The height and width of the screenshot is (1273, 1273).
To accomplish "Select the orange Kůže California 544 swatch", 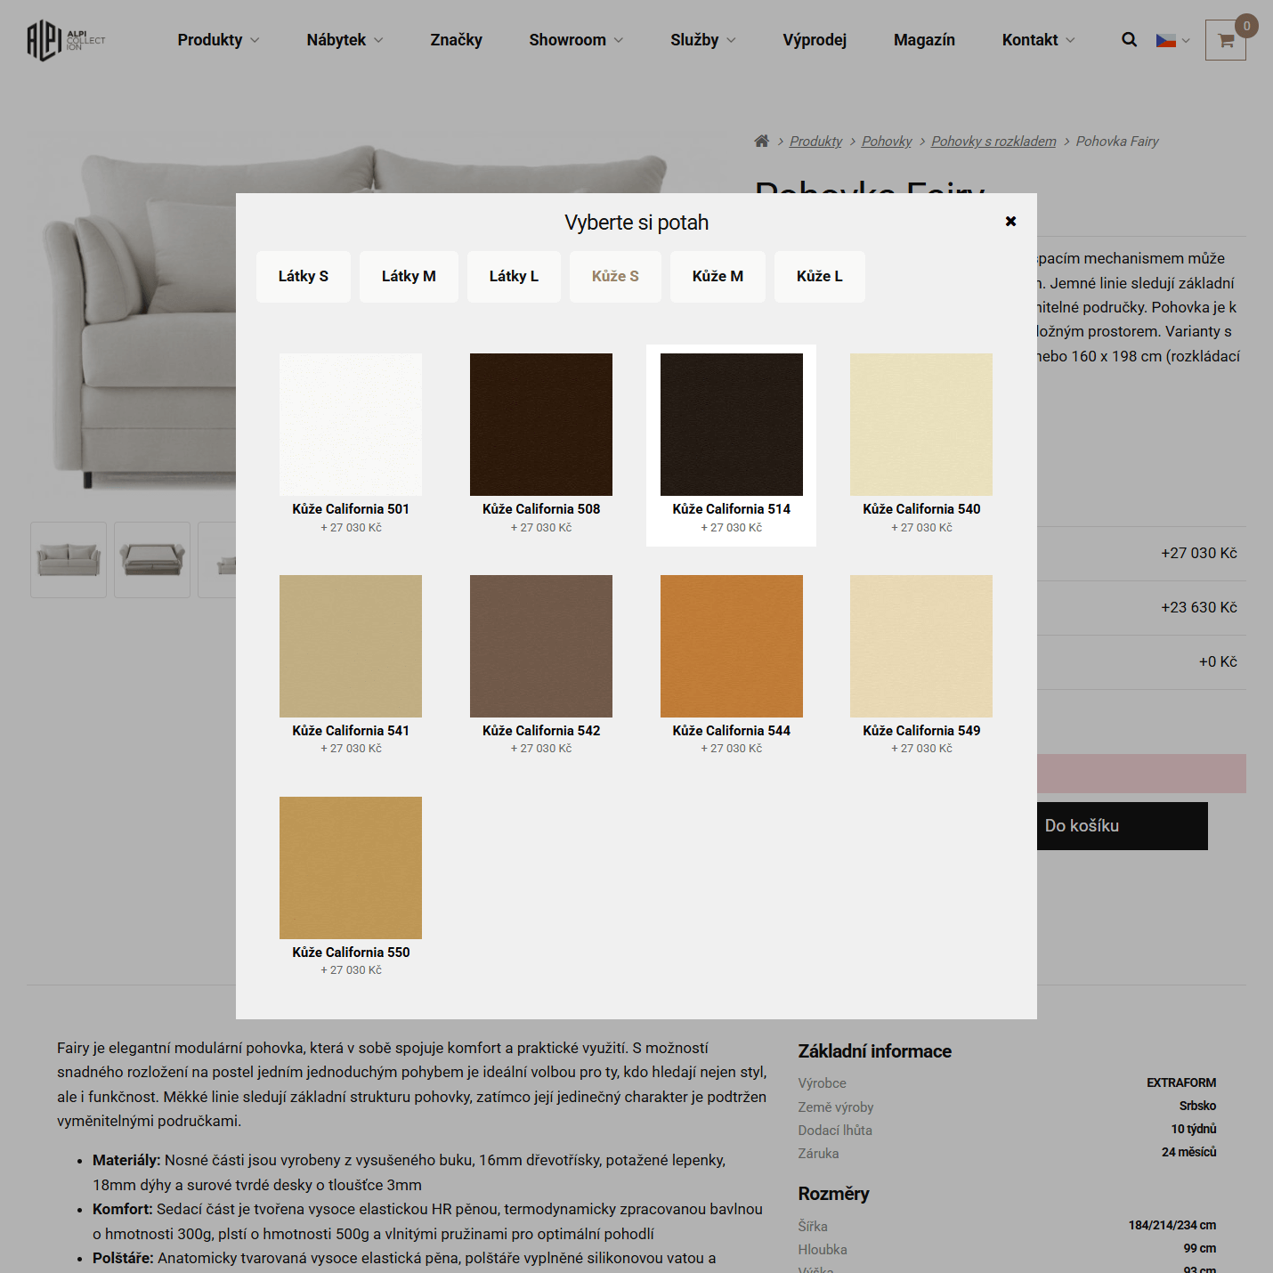I will coord(732,646).
